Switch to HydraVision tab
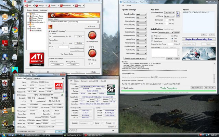This screenshot has height=137, width=219. (43, 10)
